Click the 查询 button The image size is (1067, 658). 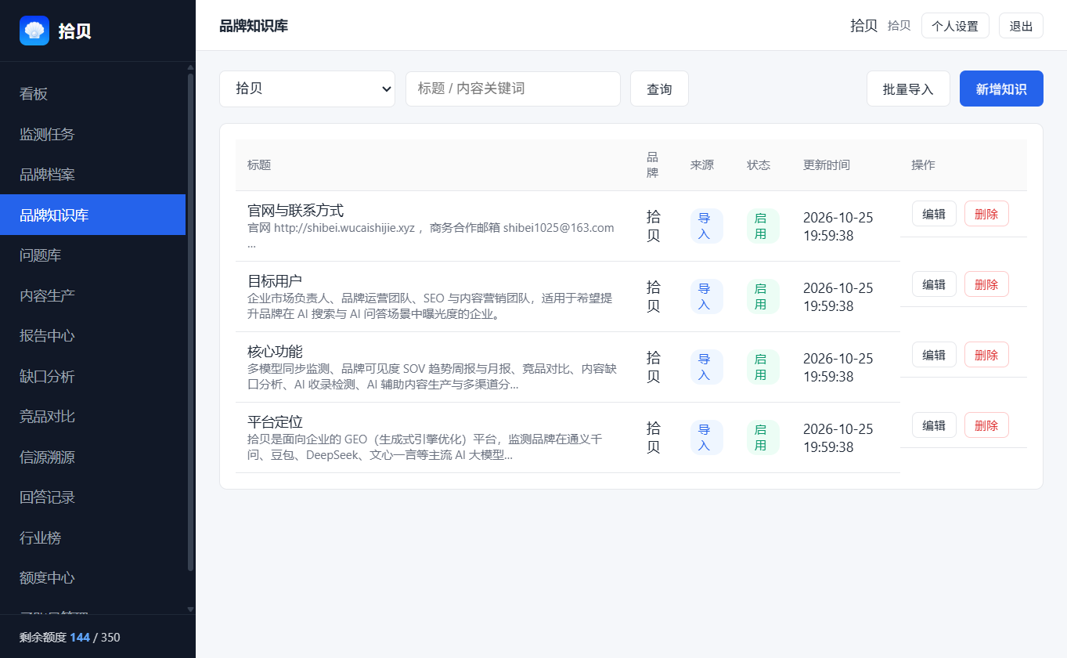pos(659,89)
